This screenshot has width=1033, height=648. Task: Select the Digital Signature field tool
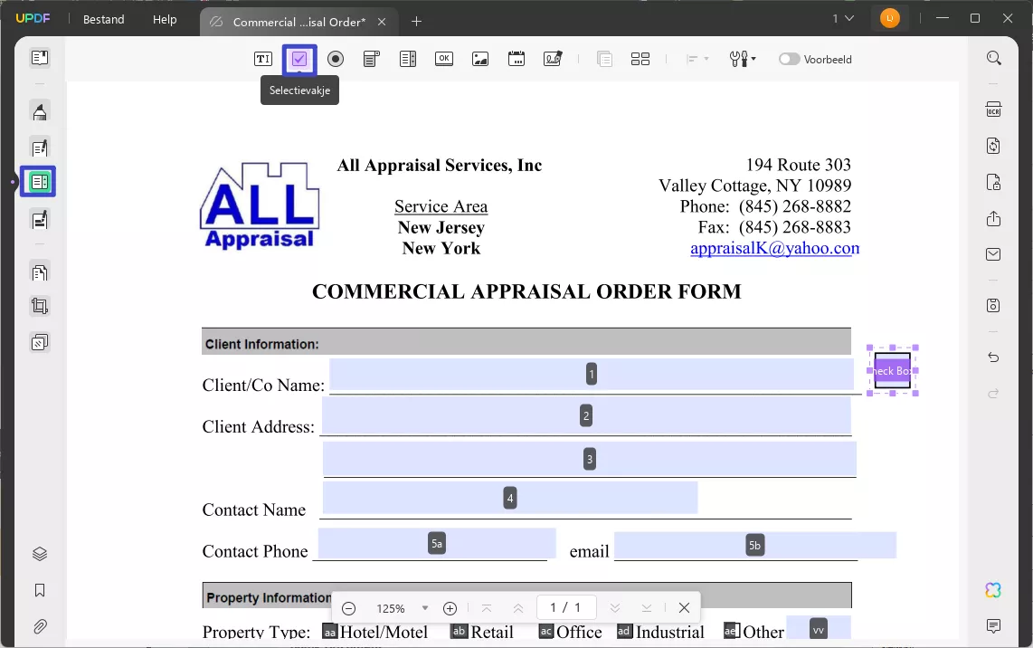tap(553, 59)
